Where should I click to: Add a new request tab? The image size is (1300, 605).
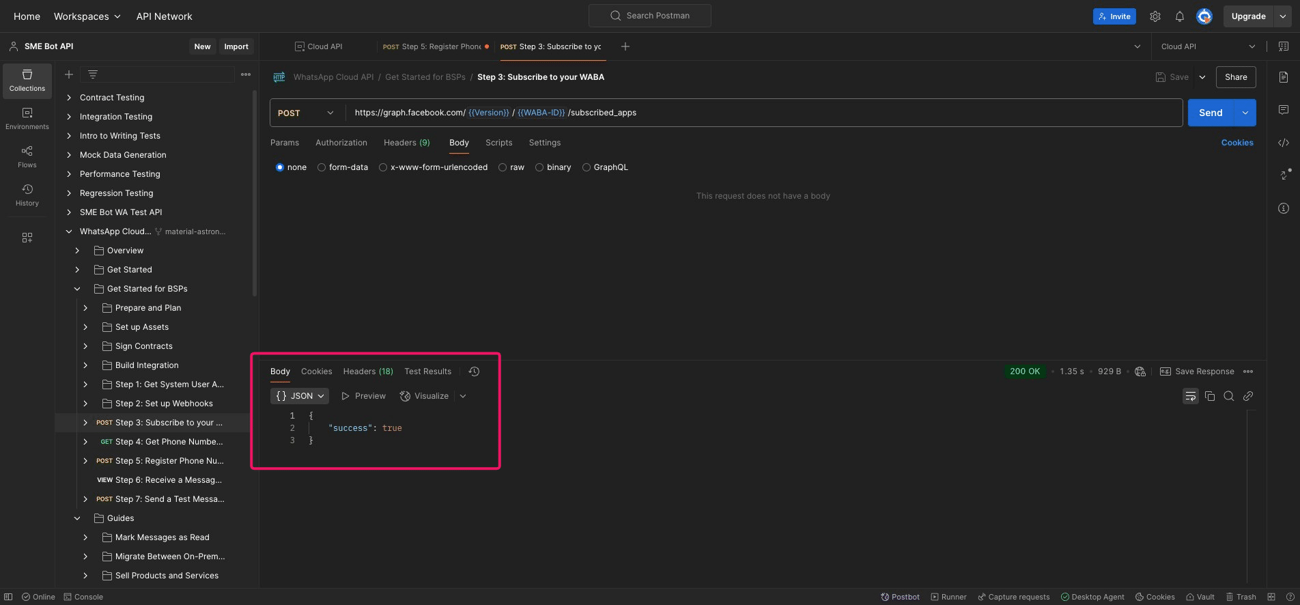(625, 46)
